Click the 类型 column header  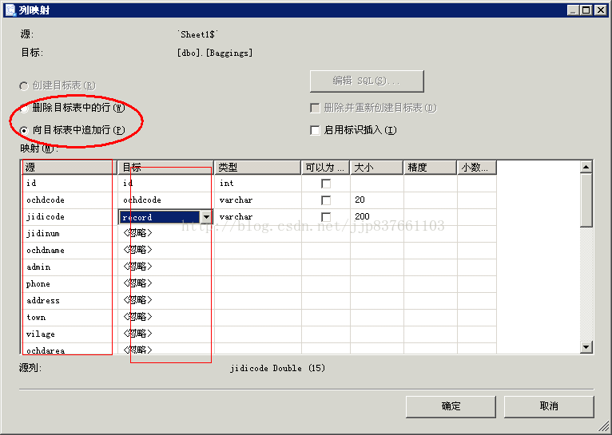[257, 168]
